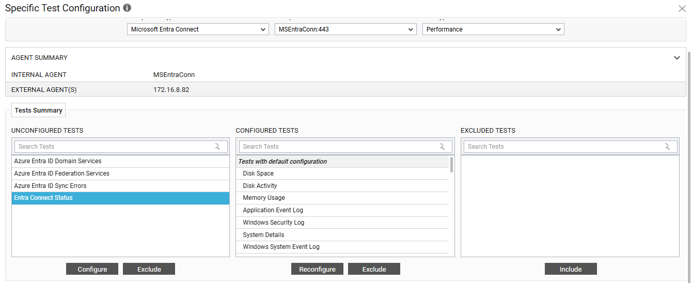Click Exclude under Configured Tests
Viewport: 692px width, 283px height.
pos(374,269)
